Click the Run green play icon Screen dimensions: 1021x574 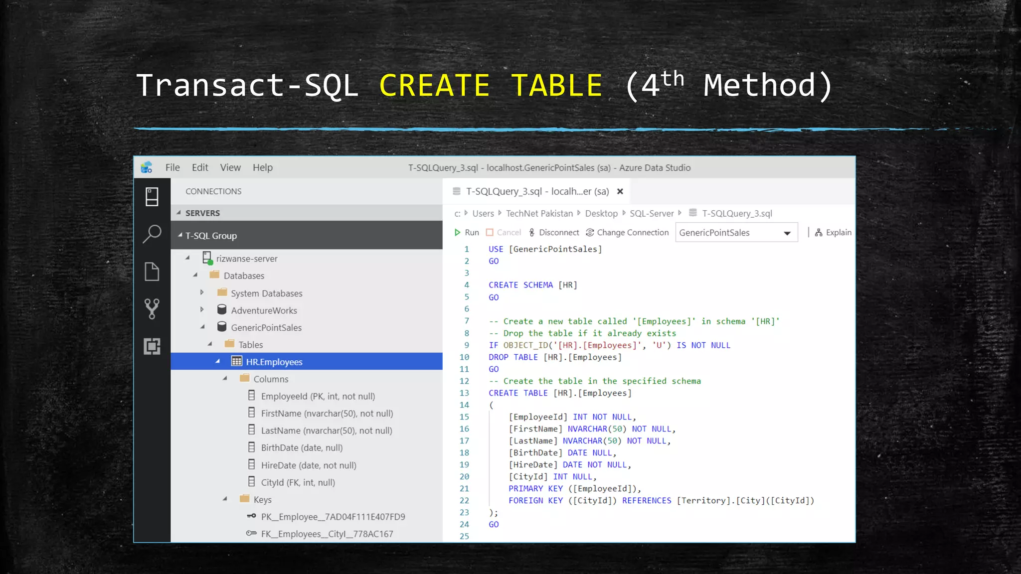(457, 232)
